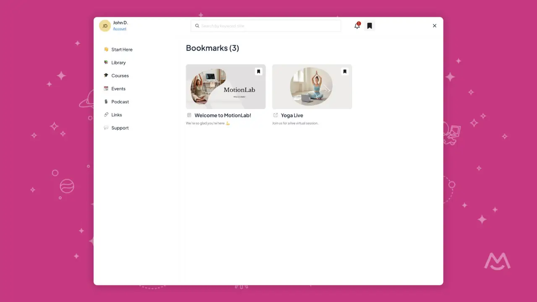
Task: Open the Yoga Live external link icon
Action: tap(275, 115)
